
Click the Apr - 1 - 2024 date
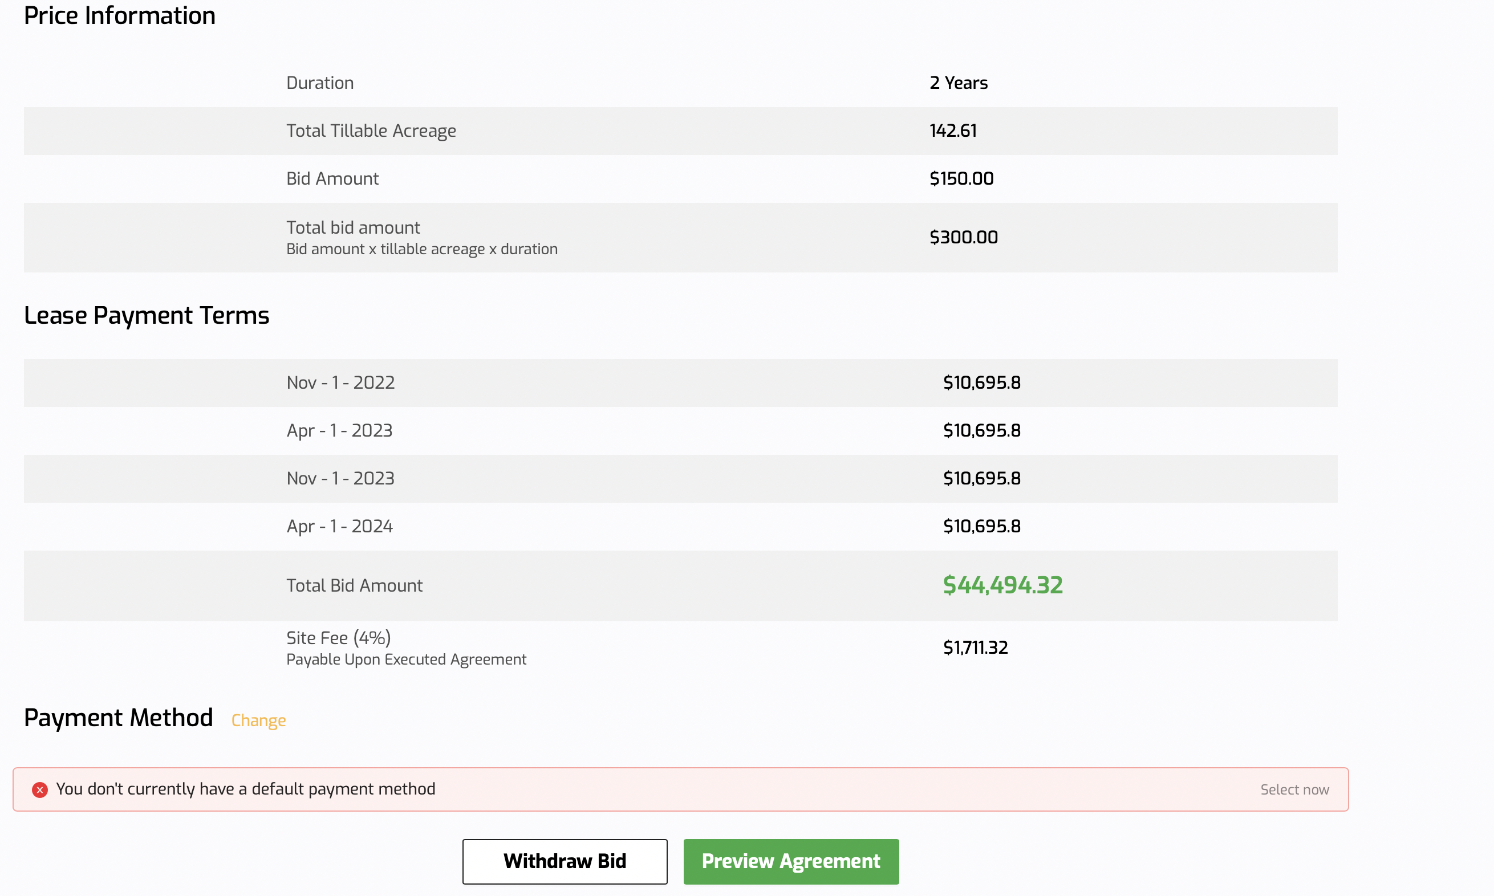click(339, 526)
